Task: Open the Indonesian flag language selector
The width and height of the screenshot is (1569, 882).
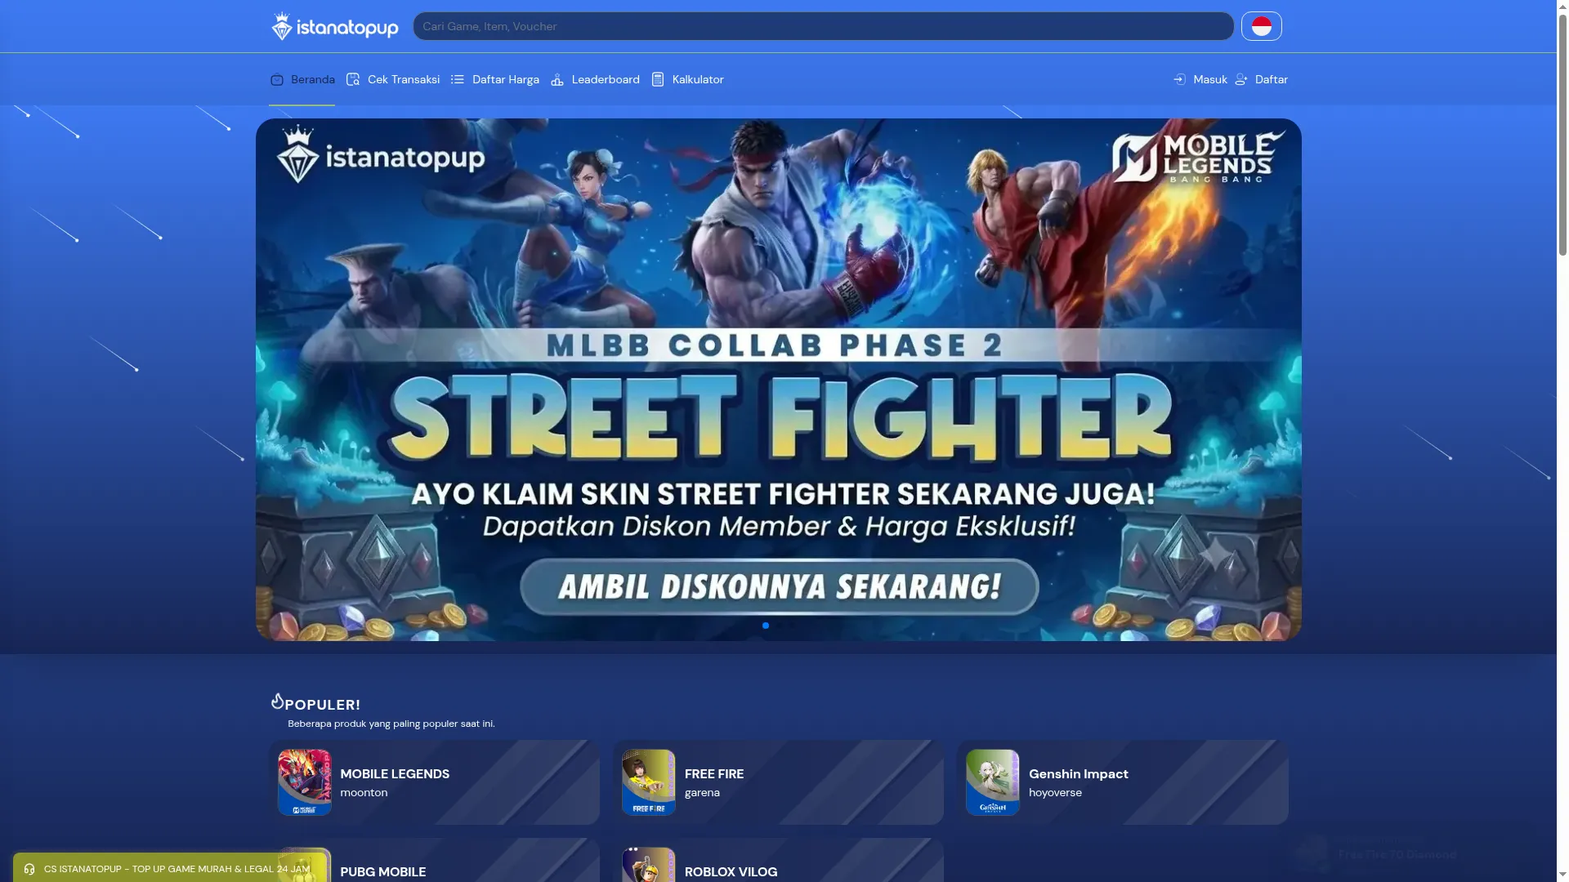Action: pyautogui.click(x=1261, y=26)
